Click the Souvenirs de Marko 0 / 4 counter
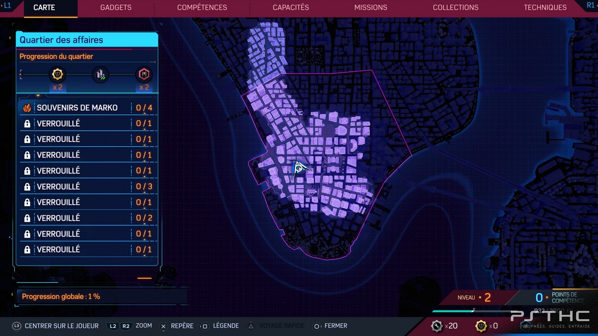Viewport: 598px width, 336px height. point(144,108)
